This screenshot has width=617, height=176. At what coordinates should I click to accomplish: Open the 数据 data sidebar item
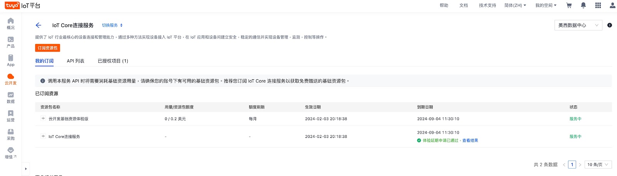pos(11,97)
